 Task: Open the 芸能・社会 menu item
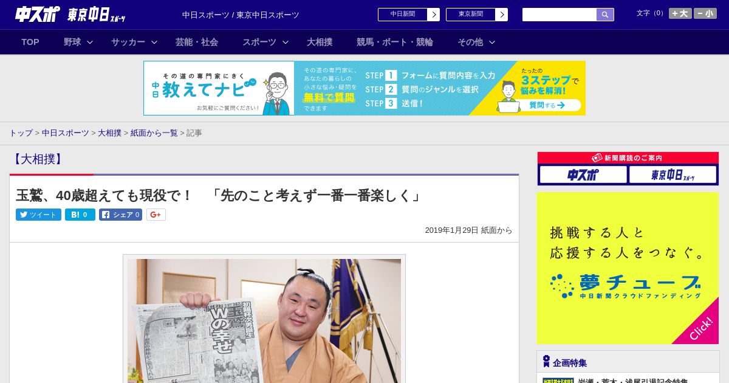click(x=197, y=42)
